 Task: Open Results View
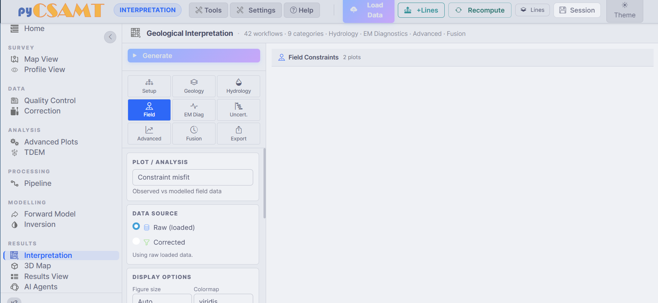(39, 276)
